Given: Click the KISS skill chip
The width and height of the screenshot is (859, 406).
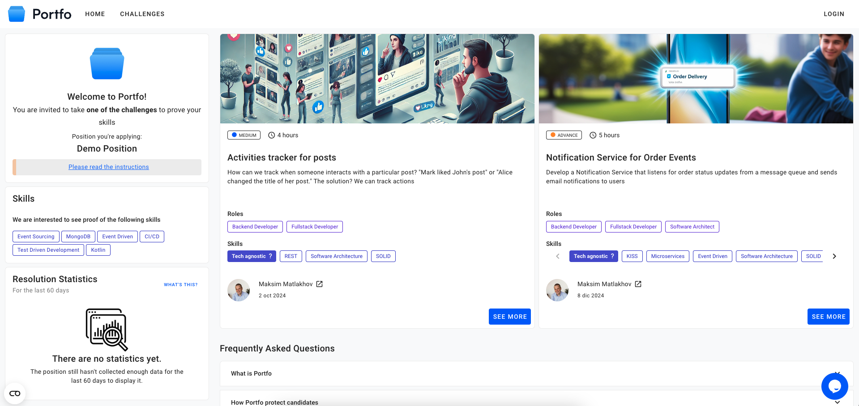Looking at the screenshot, I should coord(632,256).
